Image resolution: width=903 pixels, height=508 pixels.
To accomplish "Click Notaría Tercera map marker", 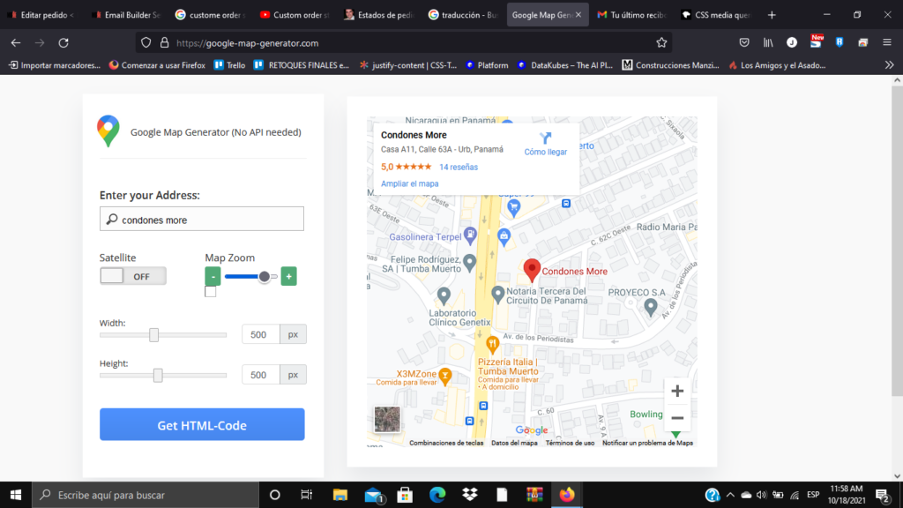I will tap(497, 295).
